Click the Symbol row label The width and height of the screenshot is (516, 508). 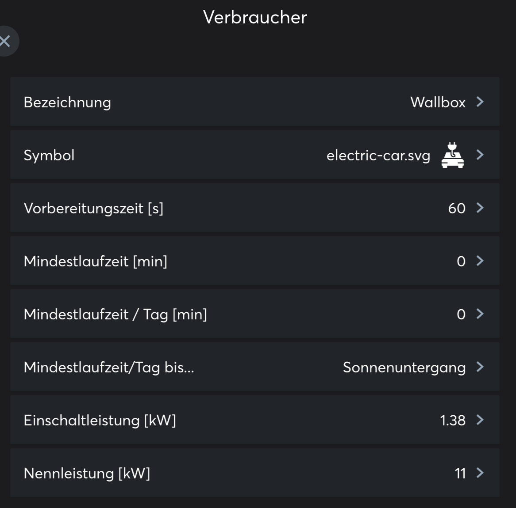click(x=49, y=155)
